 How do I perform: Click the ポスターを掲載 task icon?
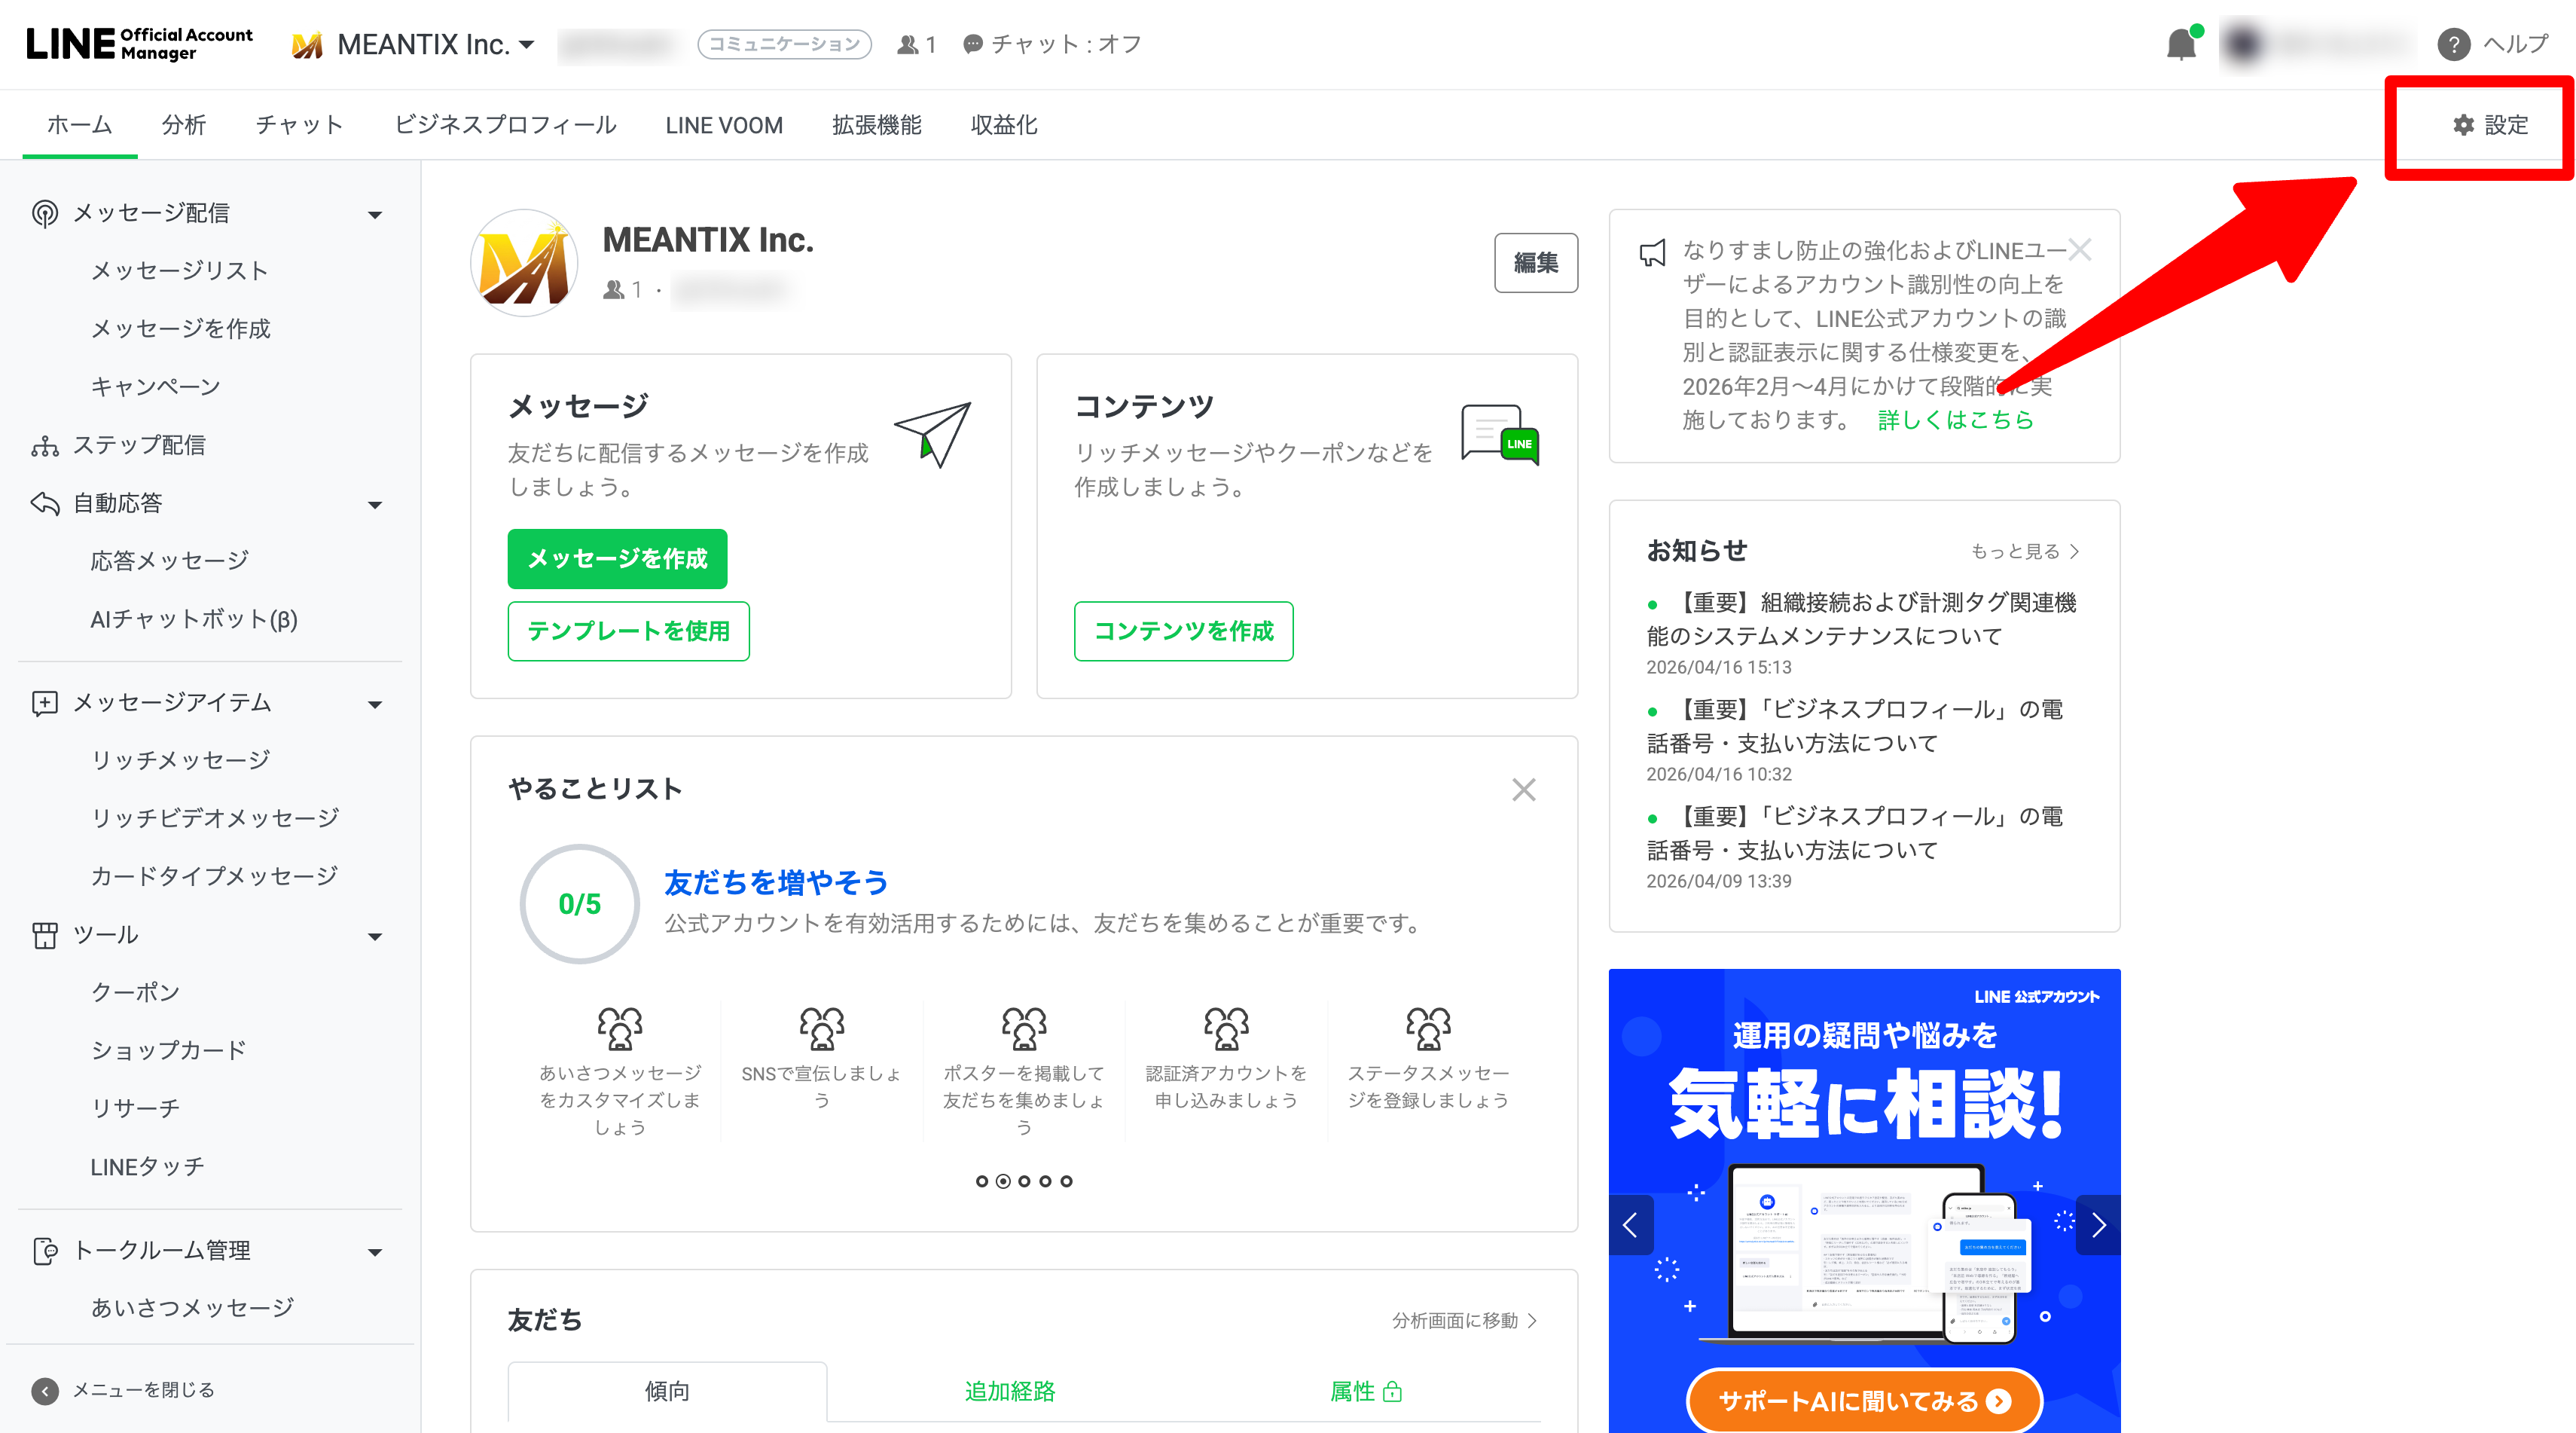[x=1024, y=1028]
